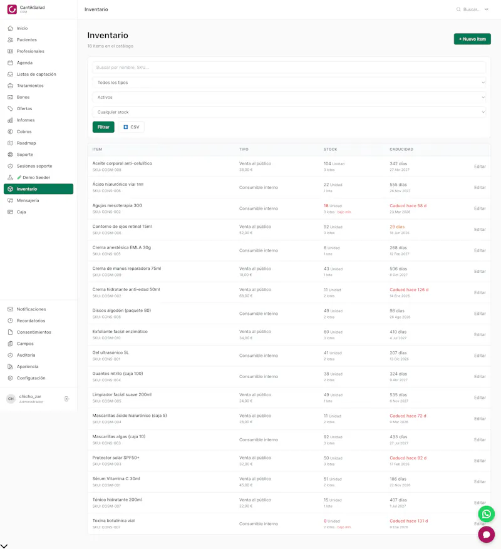This screenshot has width=501, height=549.
Task: Open Campos icon in sidebar
Action: pos(10,344)
